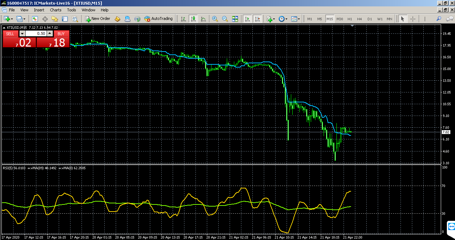This screenshot has width=455, height=240.
Task: Switch to Candlesticks display
Action: [193, 19]
